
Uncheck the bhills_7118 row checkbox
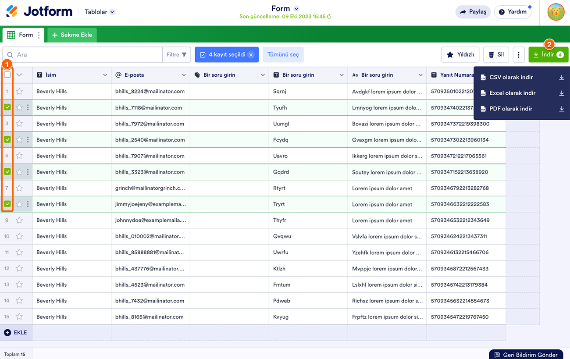pos(7,107)
